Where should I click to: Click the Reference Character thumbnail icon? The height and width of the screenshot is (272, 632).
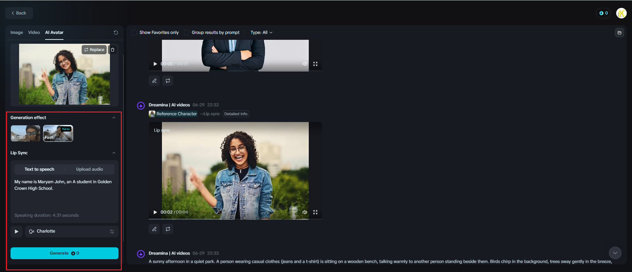(x=152, y=114)
